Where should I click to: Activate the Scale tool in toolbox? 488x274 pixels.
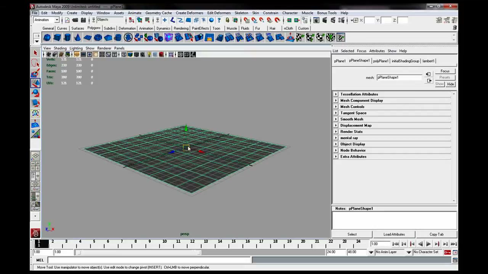[x=35, y=103]
